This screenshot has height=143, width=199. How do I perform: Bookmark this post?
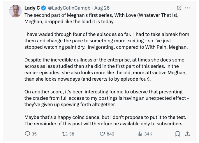coord(177,134)
